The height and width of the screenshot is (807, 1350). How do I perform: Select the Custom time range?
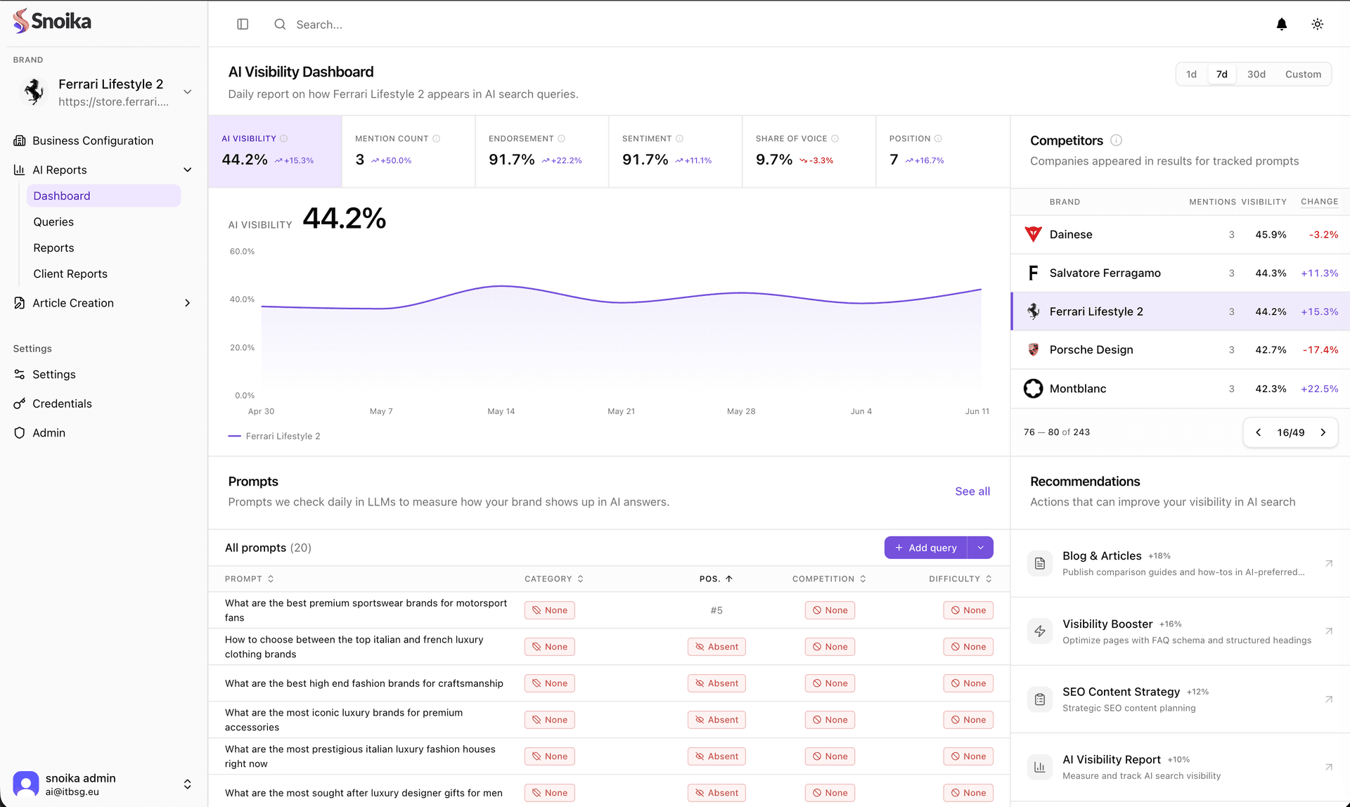click(x=1303, y=75)
